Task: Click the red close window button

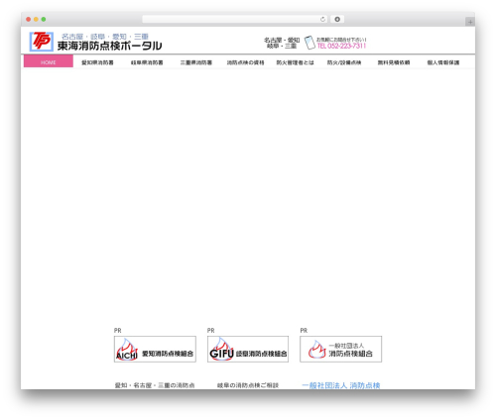Action: (29, 19)
